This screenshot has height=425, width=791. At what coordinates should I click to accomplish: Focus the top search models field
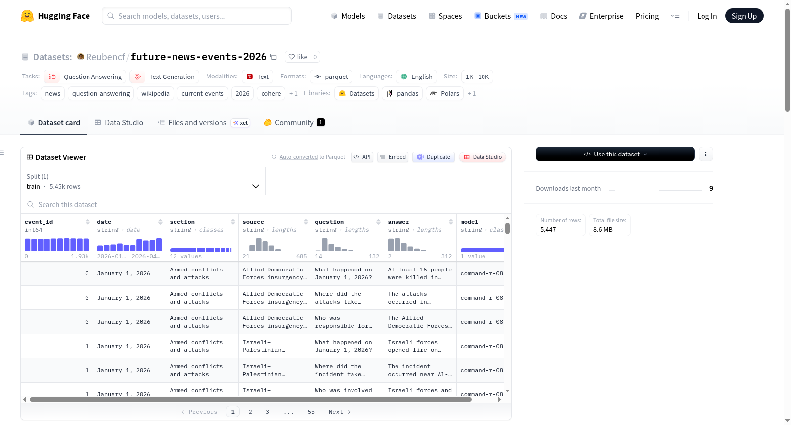pos(197,16)
